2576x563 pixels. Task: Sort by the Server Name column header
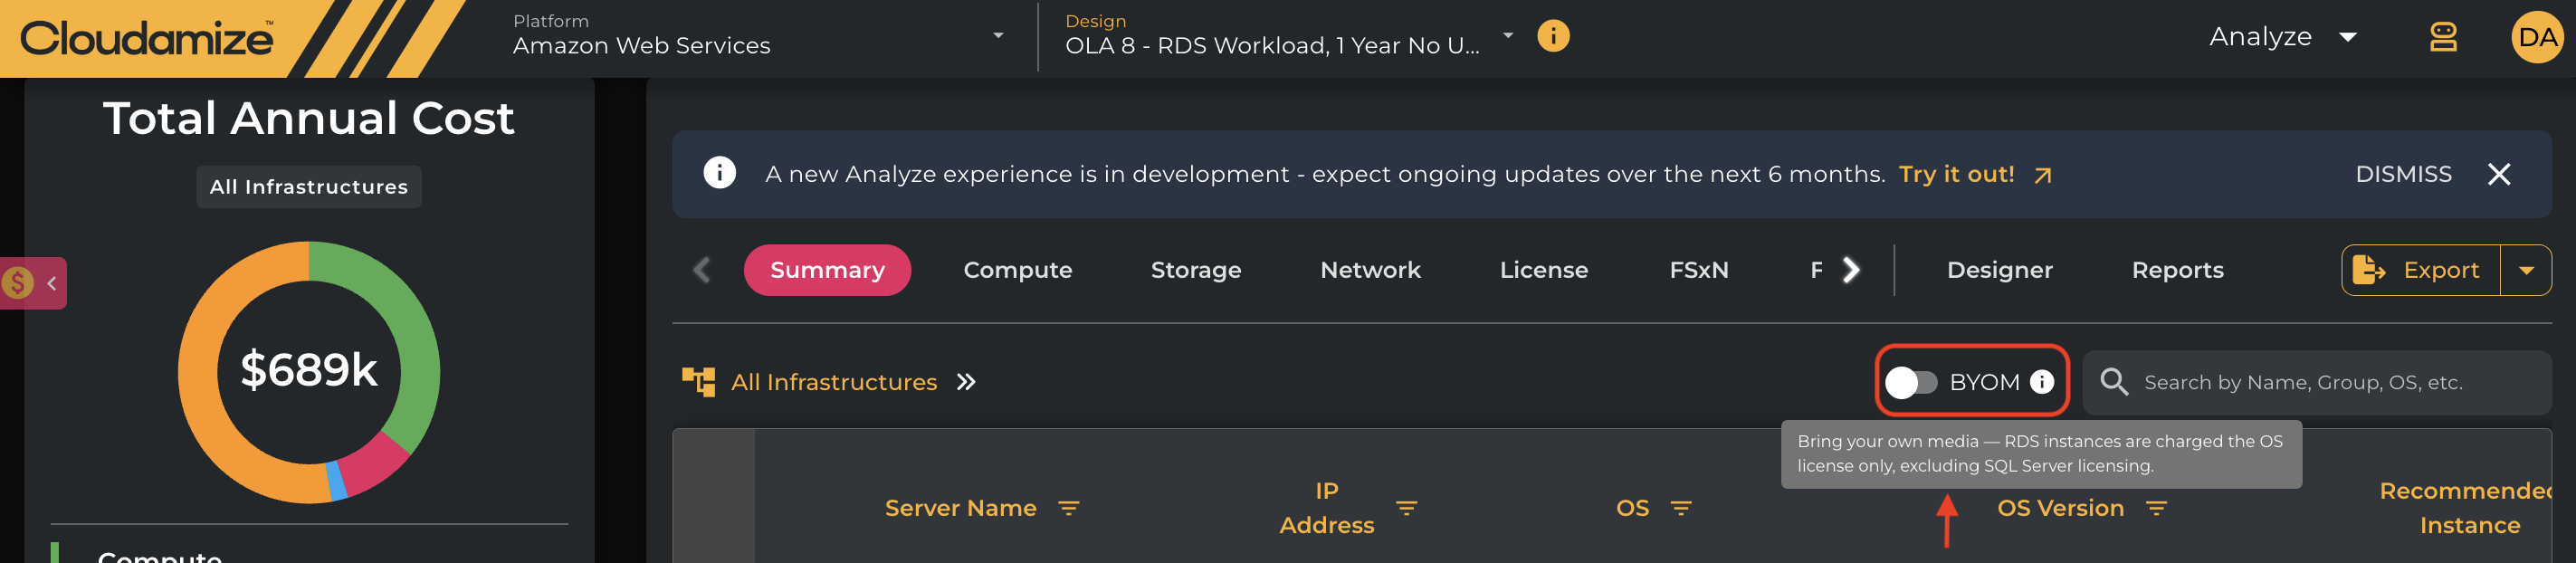[960, 508]
